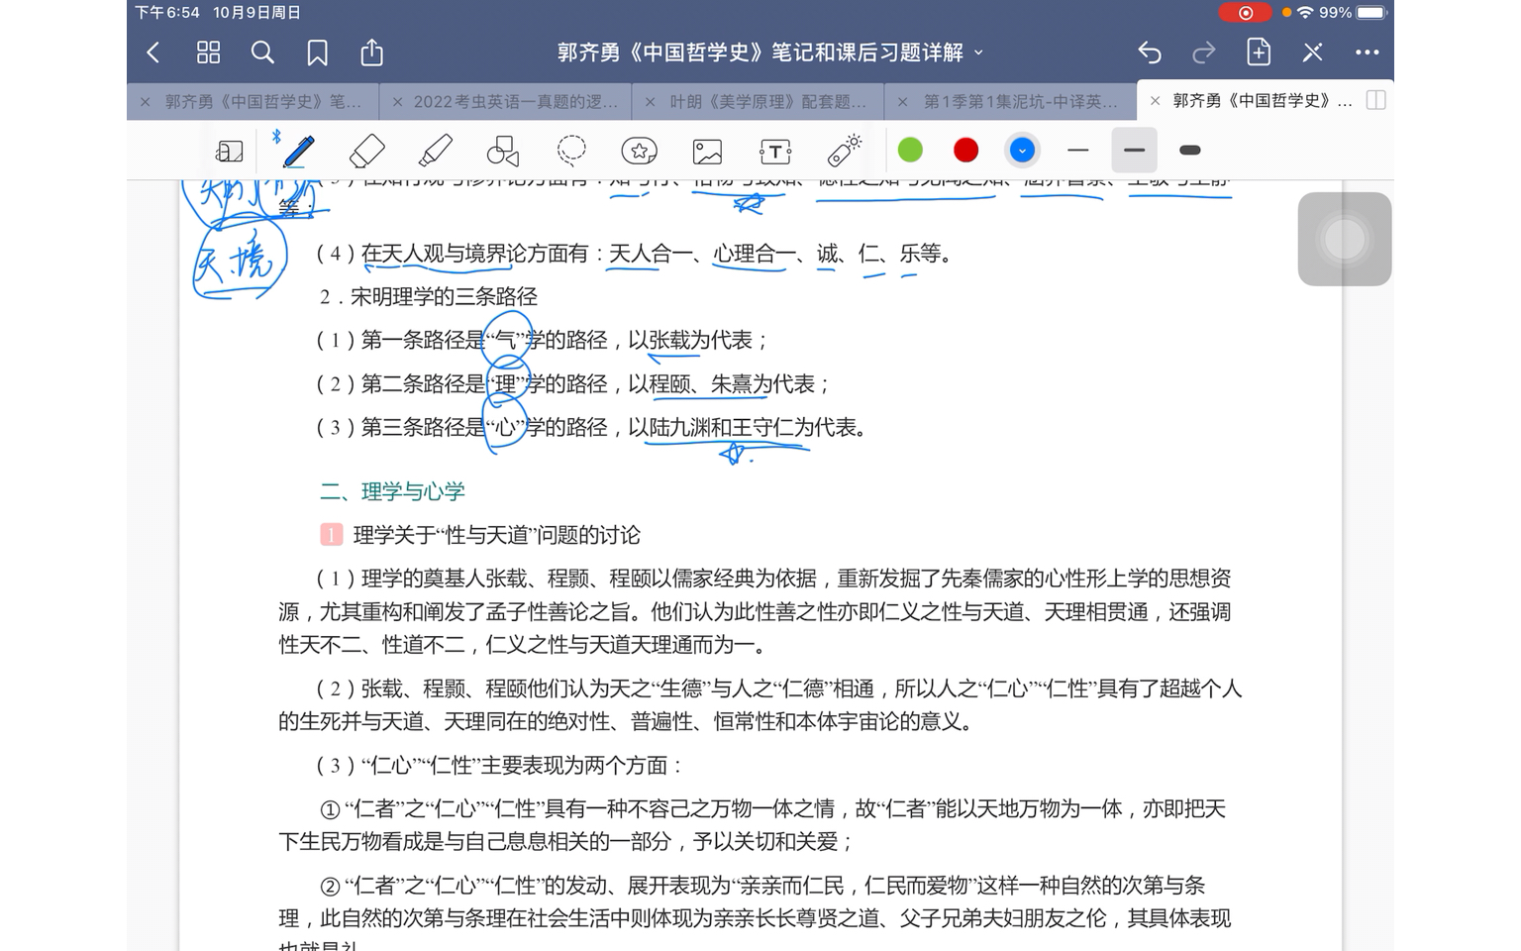The image size is (1521, 951).
Task: Close editing mode with the pen-cross icon
Action: (x=1313, y=53)
